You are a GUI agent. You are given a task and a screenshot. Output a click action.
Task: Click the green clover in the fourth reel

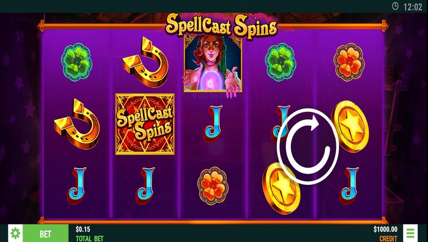(280, 62)
